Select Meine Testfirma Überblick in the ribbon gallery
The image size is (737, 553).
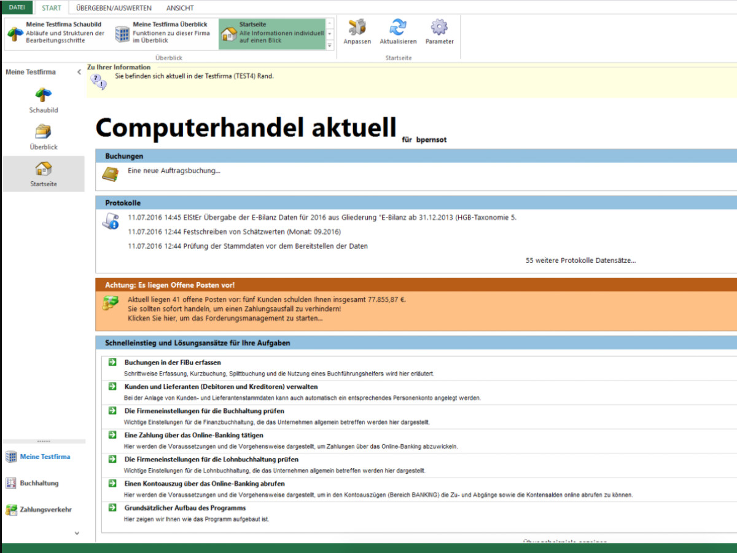tap(163, 33)
